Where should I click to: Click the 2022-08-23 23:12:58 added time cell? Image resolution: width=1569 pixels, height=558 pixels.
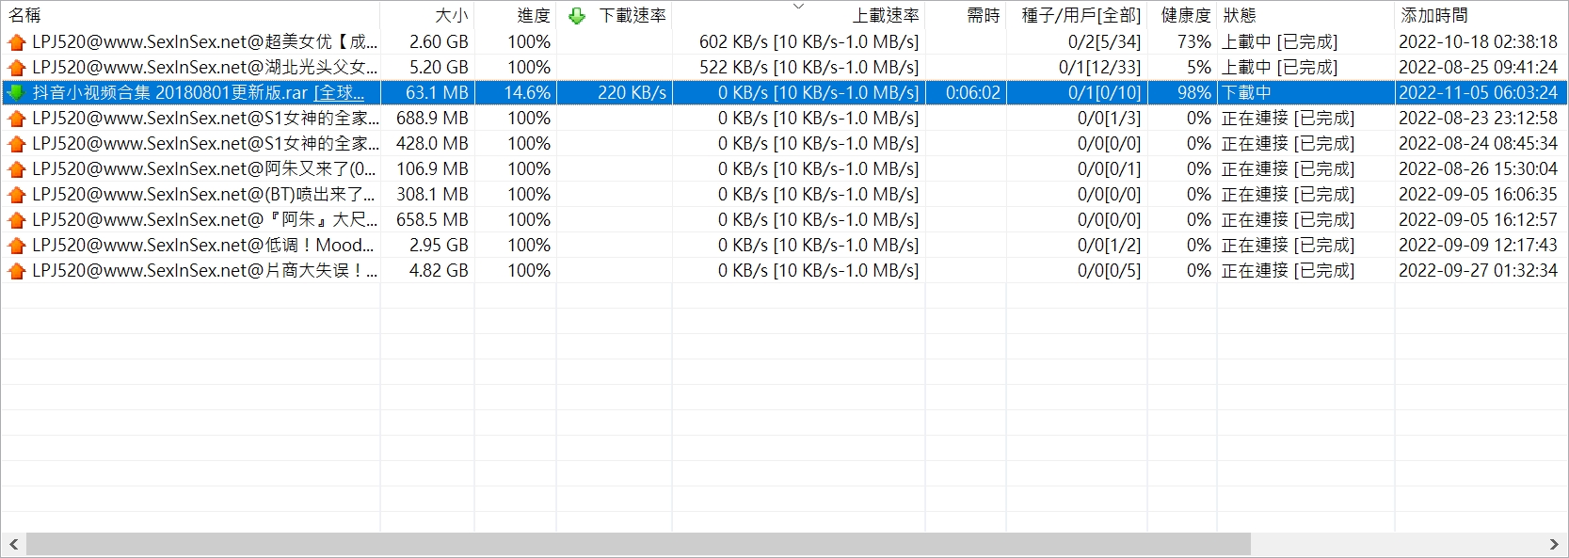(1481, 119)
